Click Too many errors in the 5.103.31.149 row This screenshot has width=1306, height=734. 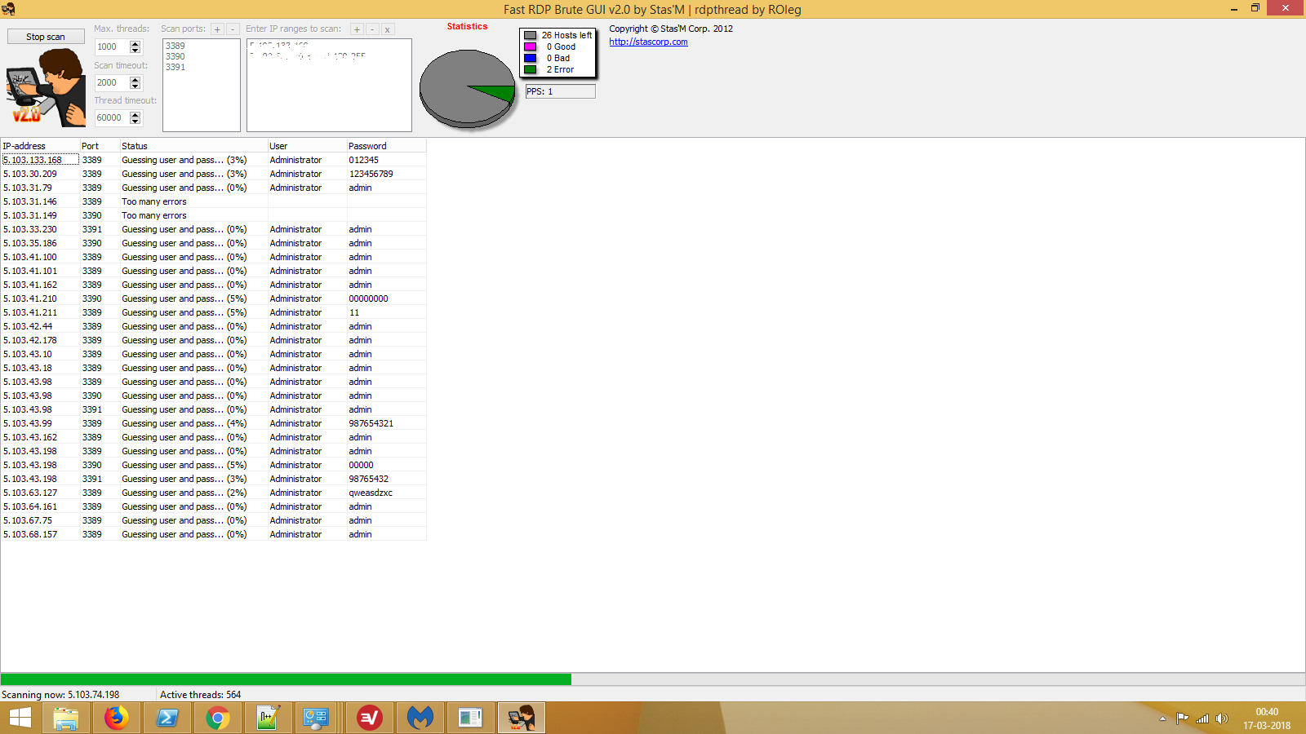point(154,215)
